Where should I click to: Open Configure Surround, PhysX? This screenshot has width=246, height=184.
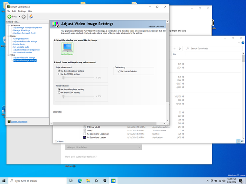tap(25, 33)
